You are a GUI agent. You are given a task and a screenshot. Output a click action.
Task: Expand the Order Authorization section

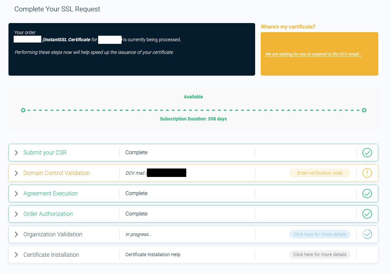tap(16, 214)
